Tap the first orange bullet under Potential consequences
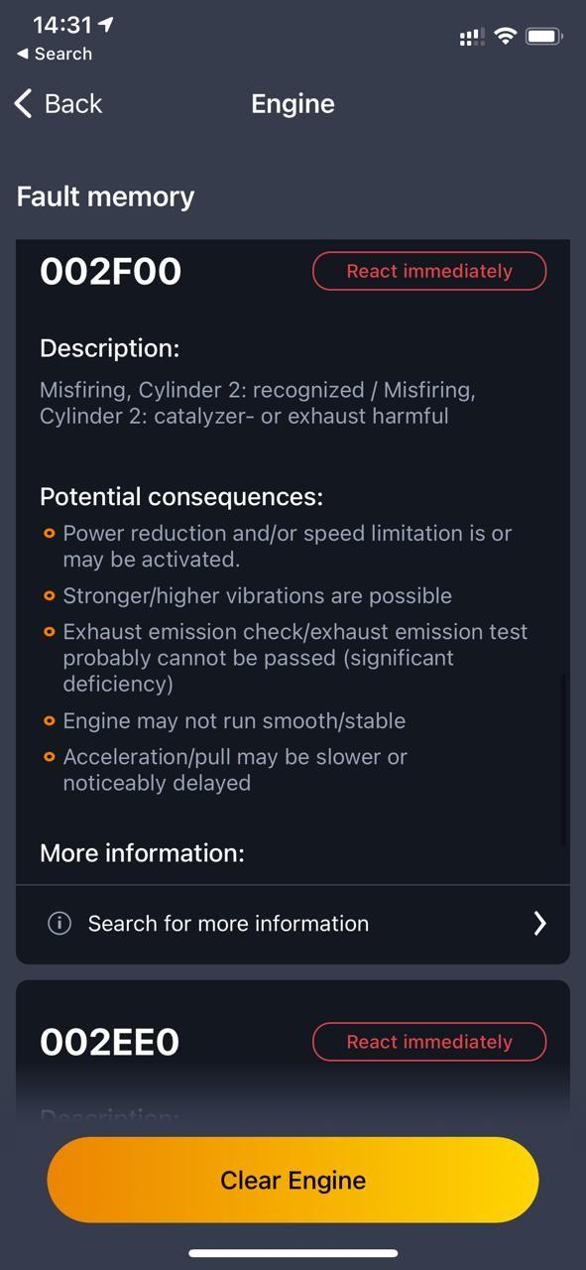Screen dimensions: 586x1270 click(x=50, y=534)
